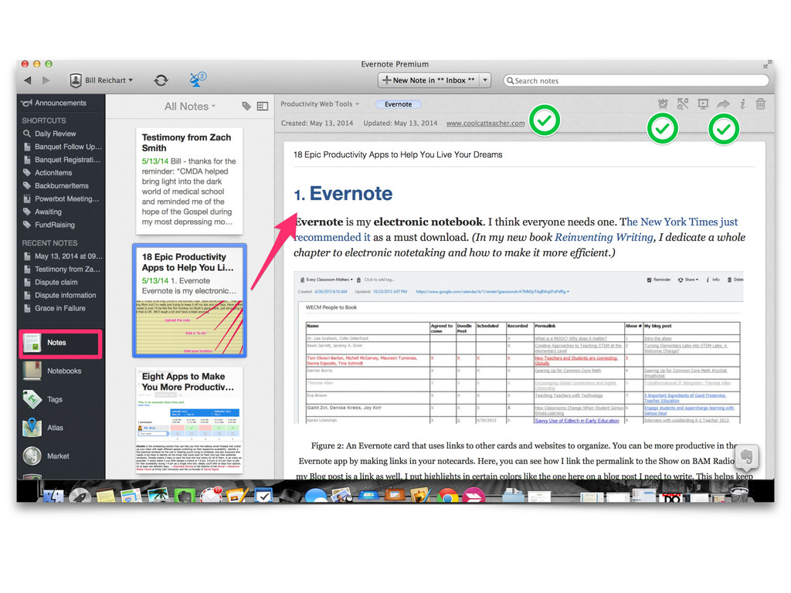The image size is (791, 593).
Task: Click the Evernote elephant chat button
Action: pos(747,457)
